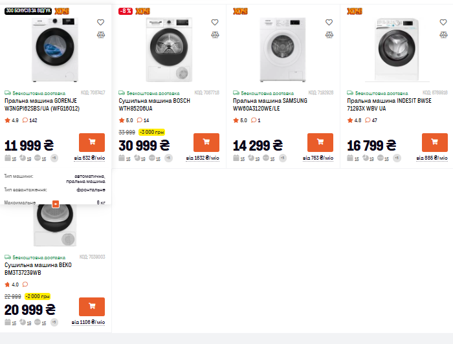The height and width of the screenshot is (344, 453).
Task: Open installment link від 632 ₴/міс
Action: [x=88, y=158]
